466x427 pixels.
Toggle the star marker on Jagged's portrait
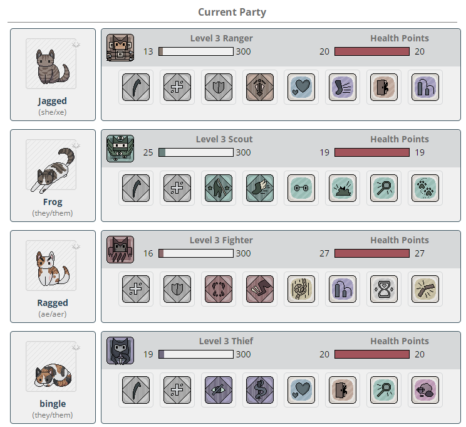(x=76, y=45)
